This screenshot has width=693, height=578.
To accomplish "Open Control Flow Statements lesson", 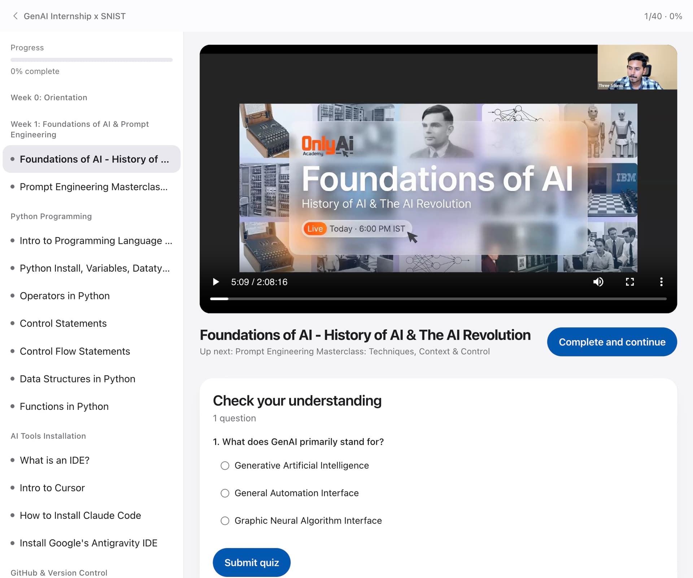I will point(91,351).
